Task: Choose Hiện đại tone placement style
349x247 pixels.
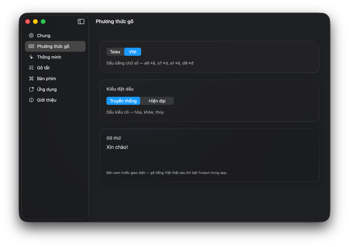Action: (157, 101)
